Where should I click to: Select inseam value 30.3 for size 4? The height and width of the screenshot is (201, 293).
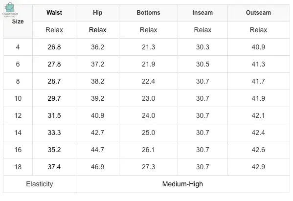tap(203, 47)
